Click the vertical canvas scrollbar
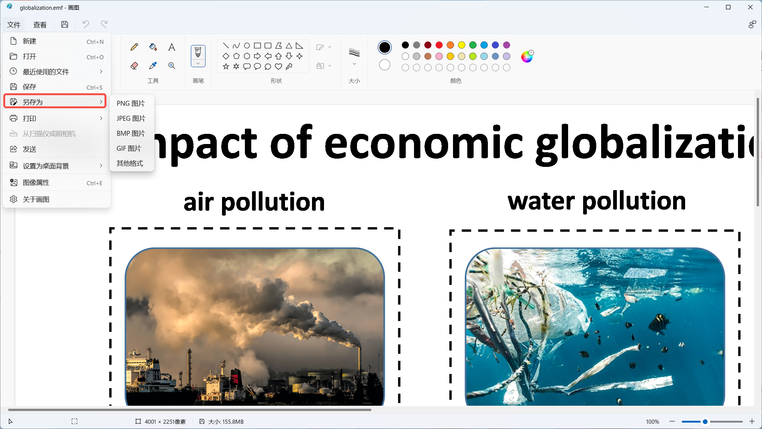 [x=758, y=152]
